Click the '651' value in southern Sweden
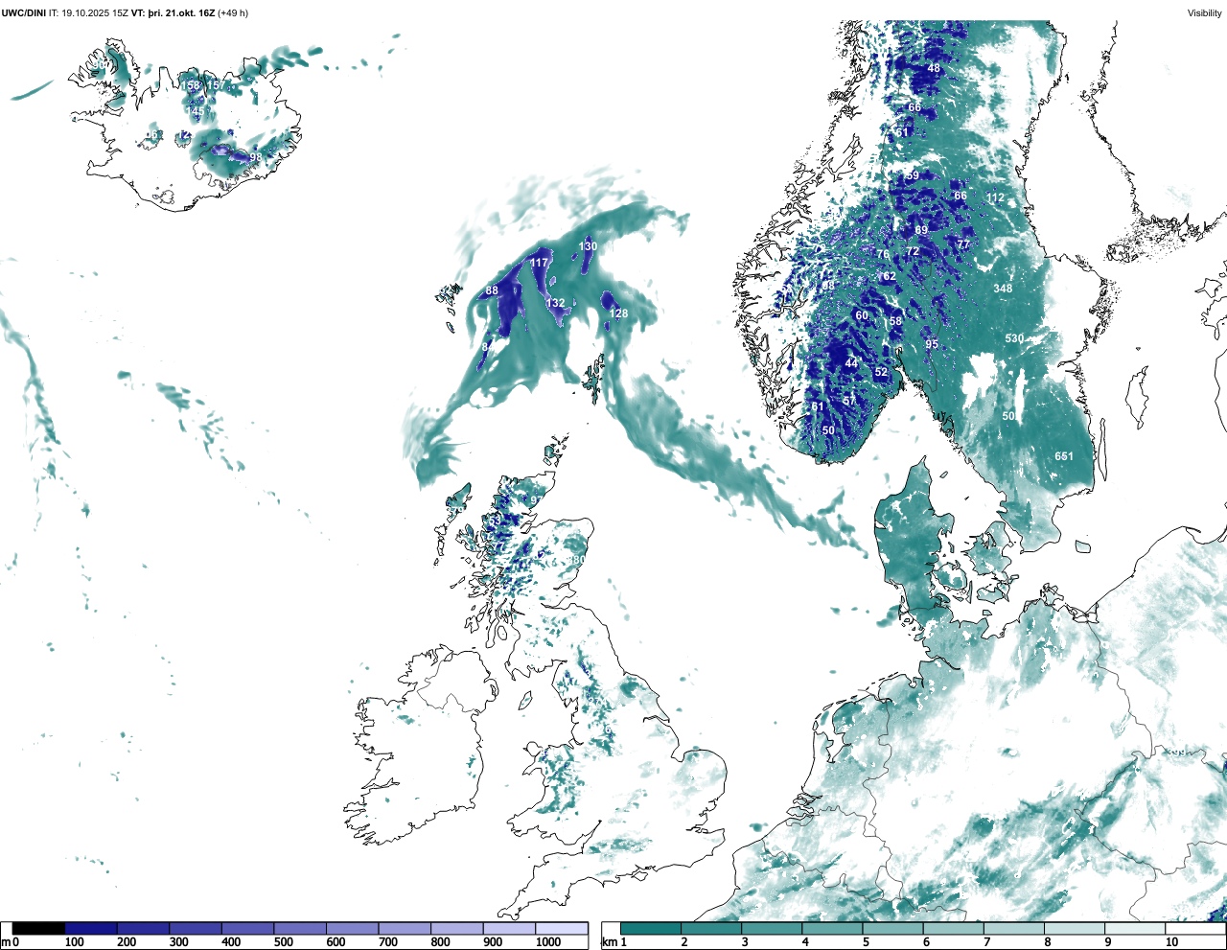This screenshot has height=950, width=1227. (x=1064, y=456)
